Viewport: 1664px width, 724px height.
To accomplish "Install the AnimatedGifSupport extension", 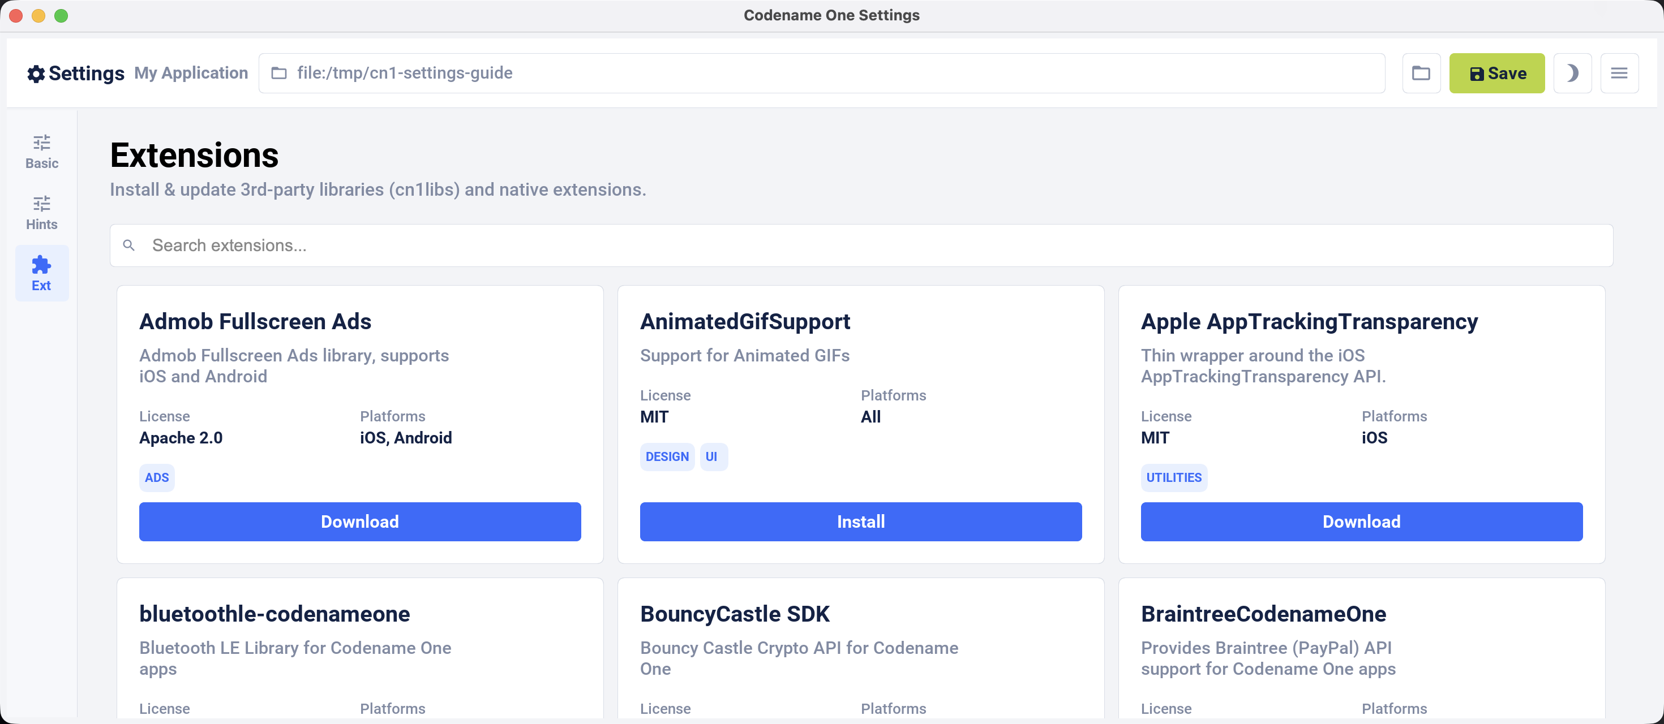I will [x=860, y=522].
